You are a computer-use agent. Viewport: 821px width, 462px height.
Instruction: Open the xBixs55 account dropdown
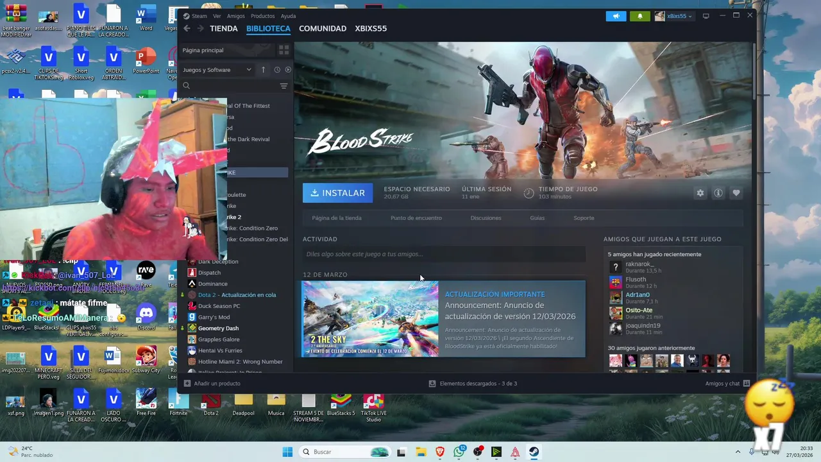(x=673, y=16)
